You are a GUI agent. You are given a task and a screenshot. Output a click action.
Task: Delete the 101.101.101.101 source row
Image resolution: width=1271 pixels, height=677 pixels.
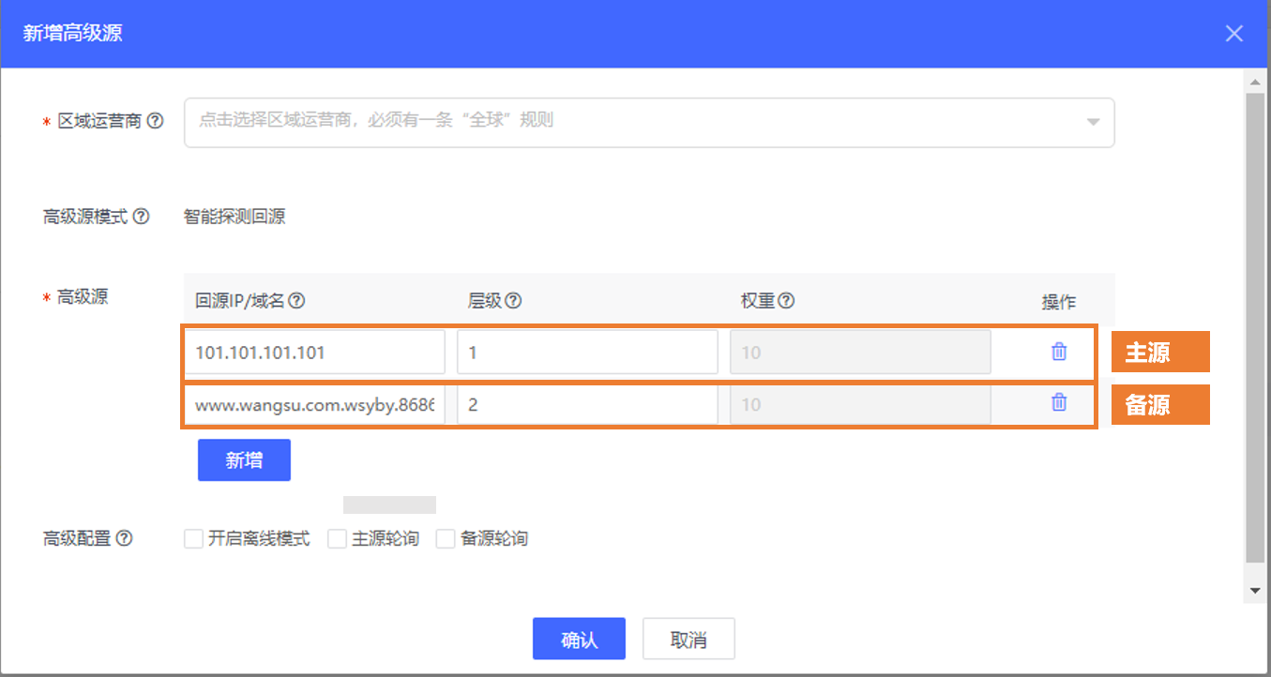[1059, 352]
